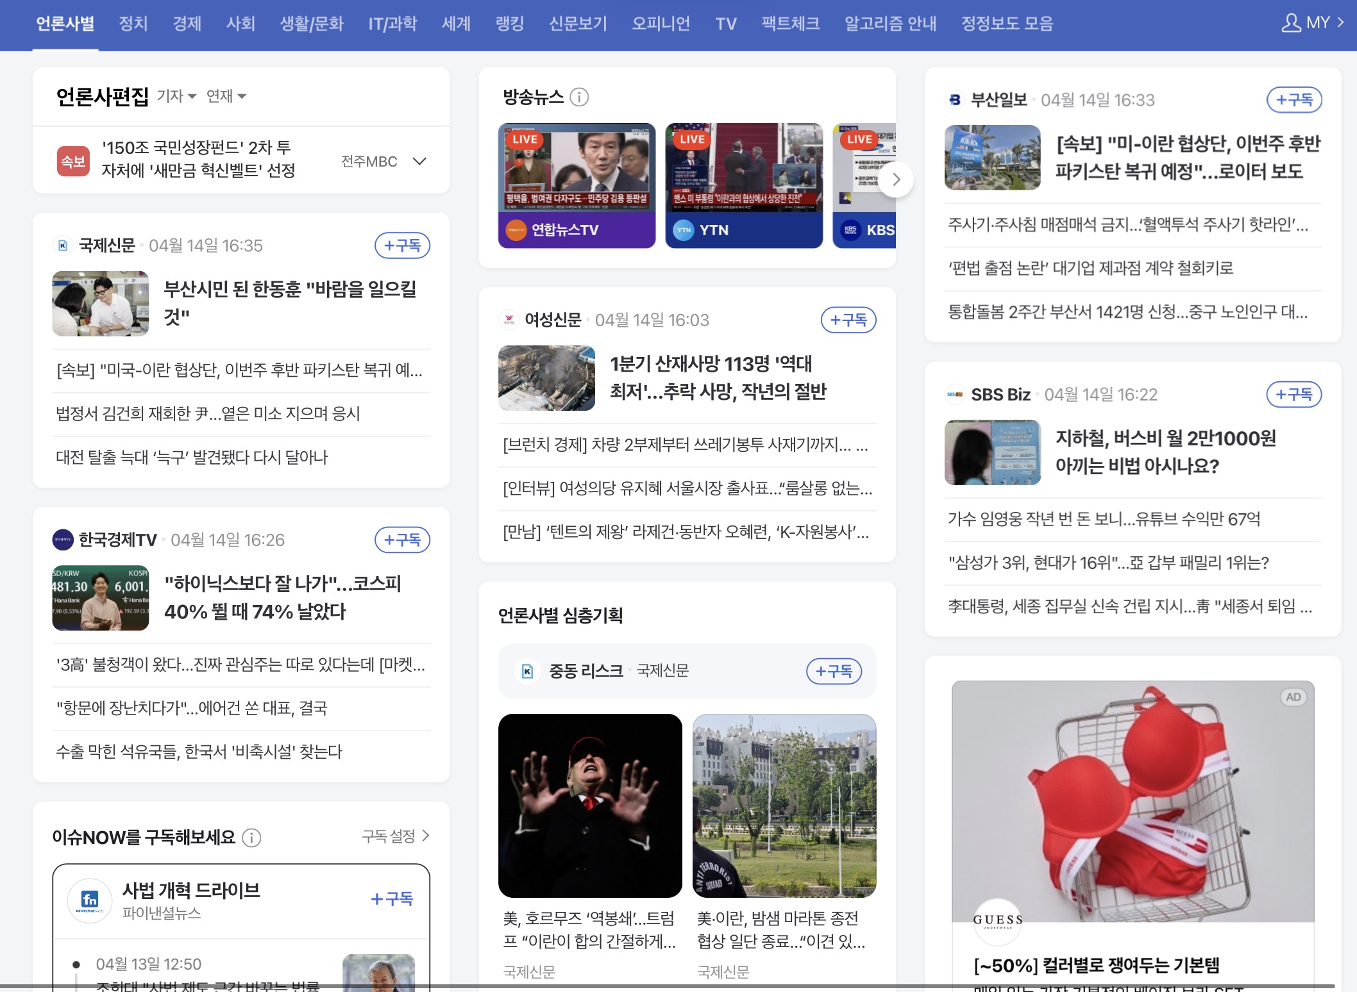Screen dimensions: 1357x992
Task: Click the red 속보 breaking news badge
Action: [x=73, y=161]
